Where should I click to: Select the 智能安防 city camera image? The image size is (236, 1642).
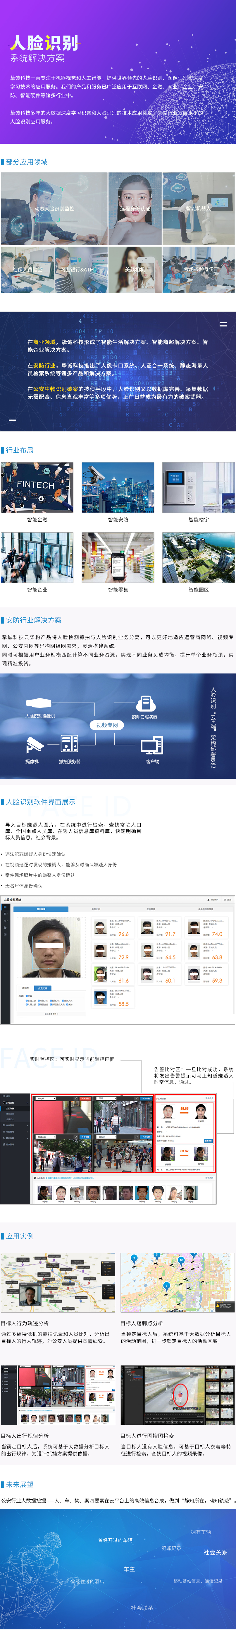pyautogui.click(x=118, y=488)
